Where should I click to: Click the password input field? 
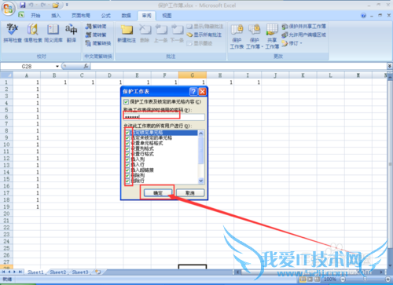click(164, 117)
